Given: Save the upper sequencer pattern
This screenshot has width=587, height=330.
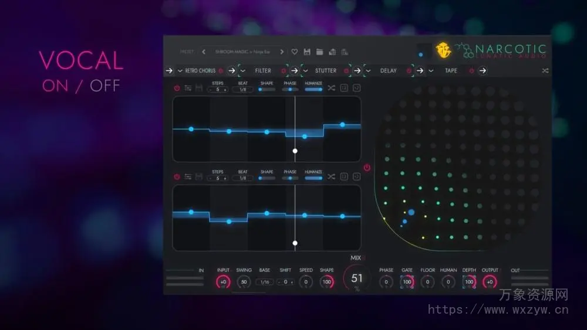Looking at the screenshot, I should [199, 88].
